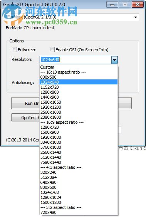
Task: Choose 5120x1440 resolution
Action: pyautogui.click(x=79, y=157)
